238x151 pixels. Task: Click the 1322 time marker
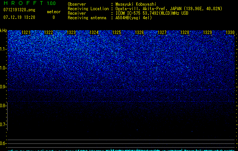48,32
